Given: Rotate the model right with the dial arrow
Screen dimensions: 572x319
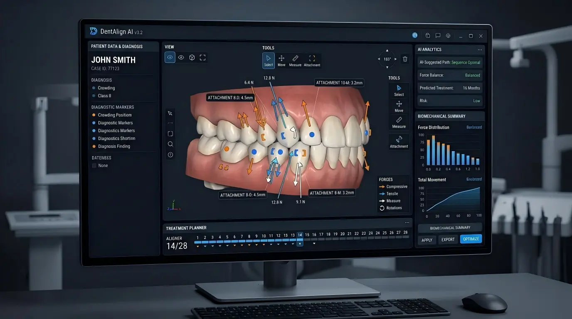Looking at the screenshot, I should click(x=396, y=59).
